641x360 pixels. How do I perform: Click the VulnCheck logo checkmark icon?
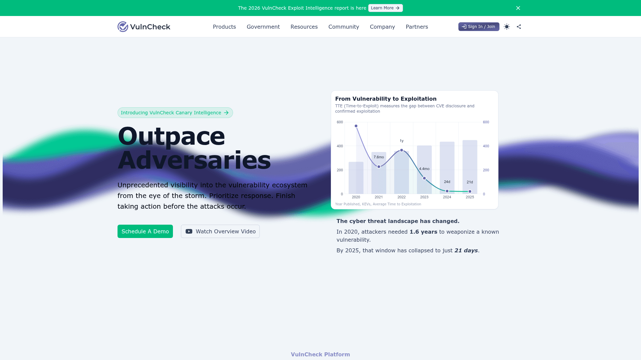[123, 27]
